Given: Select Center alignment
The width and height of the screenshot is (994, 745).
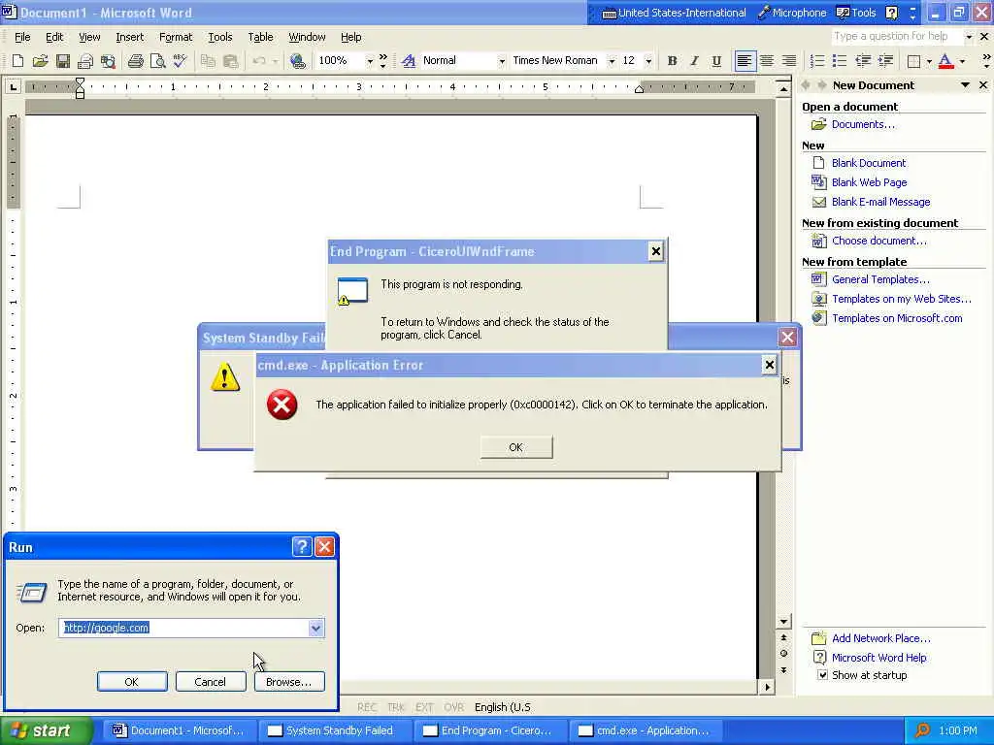Looking at the screenshot, I should tap(767, 61).
